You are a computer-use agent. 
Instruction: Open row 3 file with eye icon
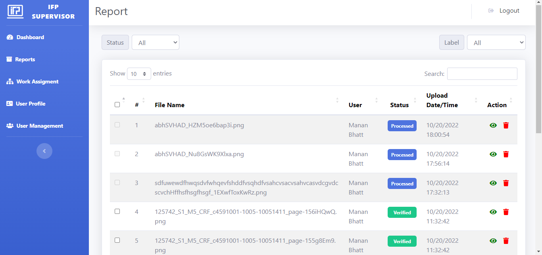(493, 183)
